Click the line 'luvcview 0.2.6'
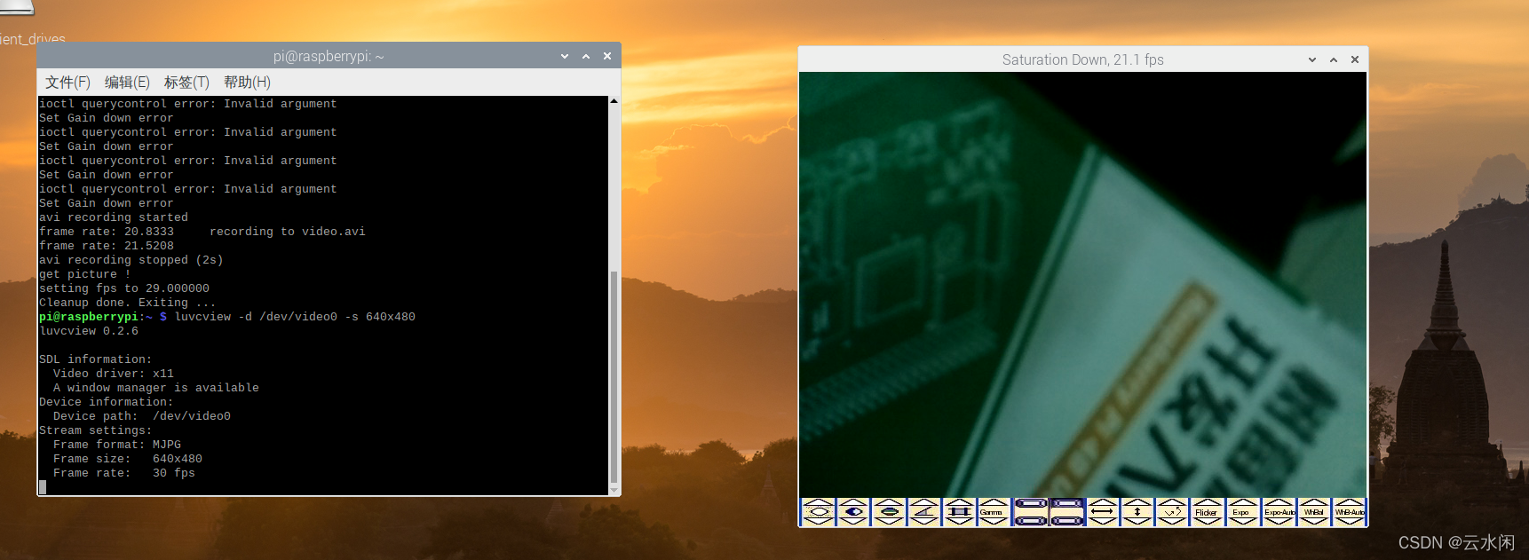The width and height of the screenshot is (1529, 560). (89, 331)
